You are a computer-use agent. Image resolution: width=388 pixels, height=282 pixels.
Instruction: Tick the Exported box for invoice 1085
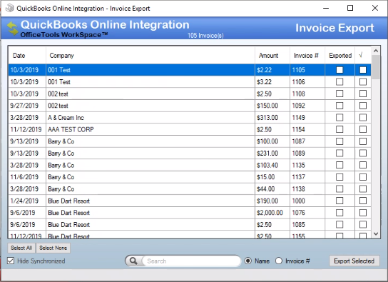pos(339,224)
